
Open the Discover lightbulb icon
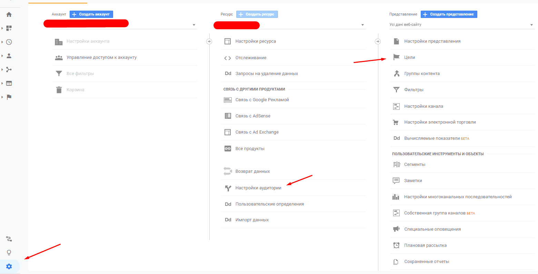pos(9,252)
